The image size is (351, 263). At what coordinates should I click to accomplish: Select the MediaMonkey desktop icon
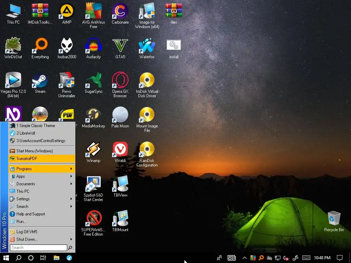coord(93,117)
